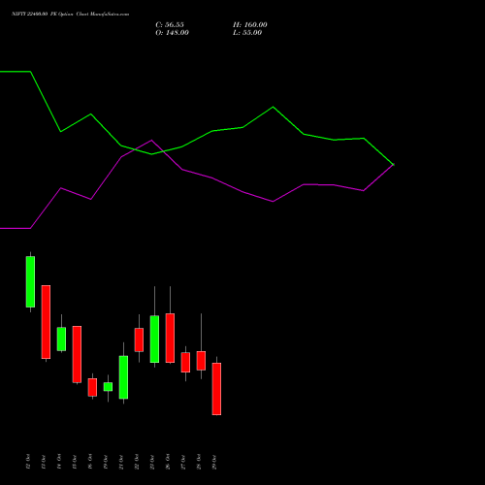Select the green candlestick above 23 Oct

pos(154,339)
